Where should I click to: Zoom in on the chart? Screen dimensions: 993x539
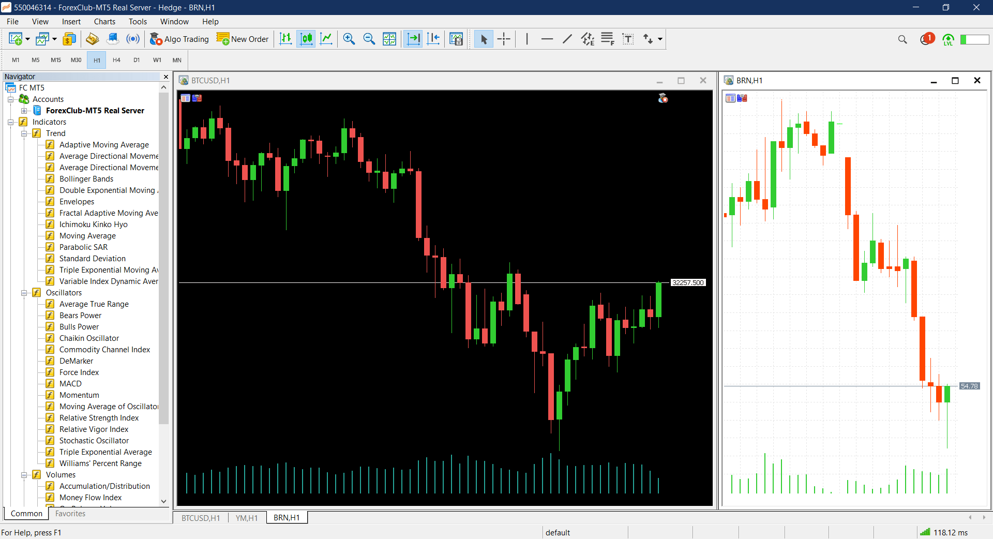[x=349, y=39]
